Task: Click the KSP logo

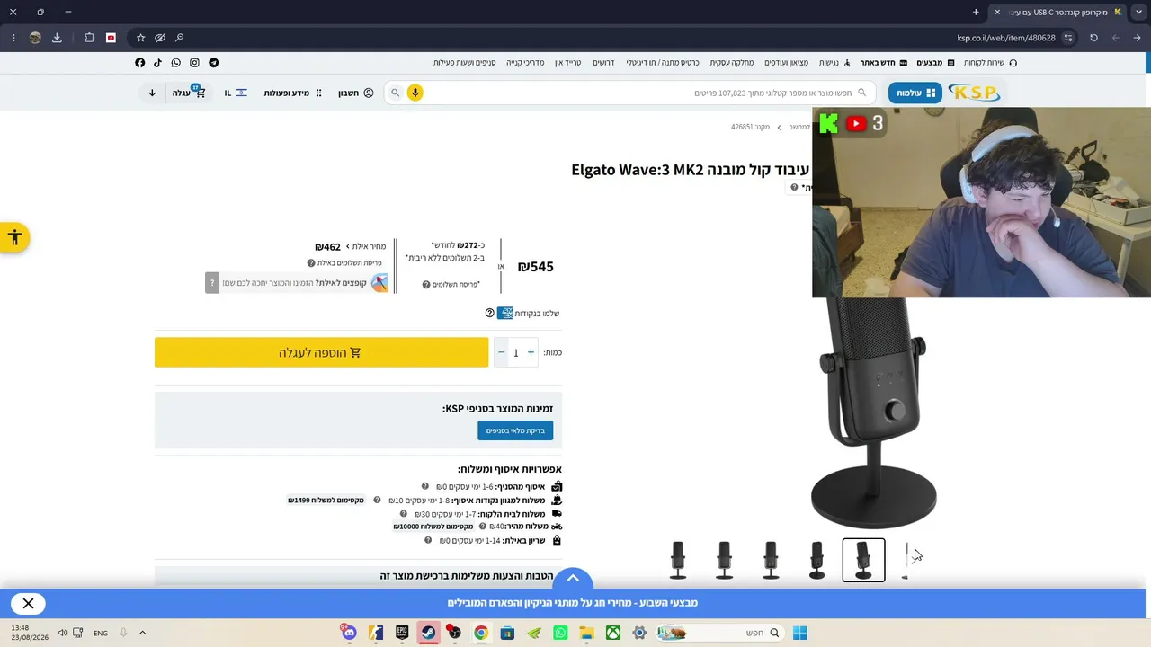Action: (974, 93)
